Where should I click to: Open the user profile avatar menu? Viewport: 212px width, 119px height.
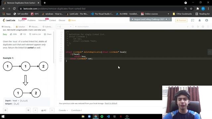207,20
